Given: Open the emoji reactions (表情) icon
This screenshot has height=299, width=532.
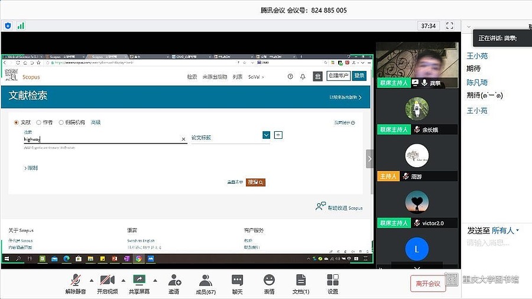Looking at the screenshot, I should point(269,280).
